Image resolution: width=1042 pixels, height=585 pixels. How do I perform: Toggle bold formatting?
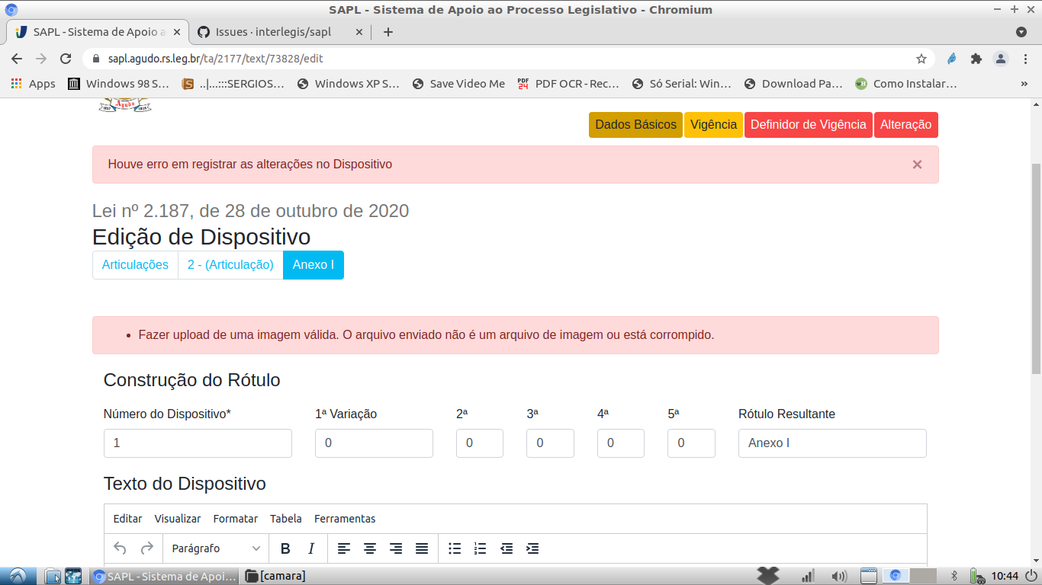(285, 548)
